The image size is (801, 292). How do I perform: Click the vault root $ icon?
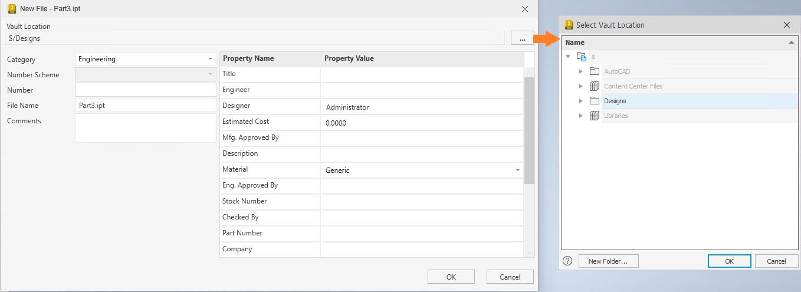click(582, 57)
